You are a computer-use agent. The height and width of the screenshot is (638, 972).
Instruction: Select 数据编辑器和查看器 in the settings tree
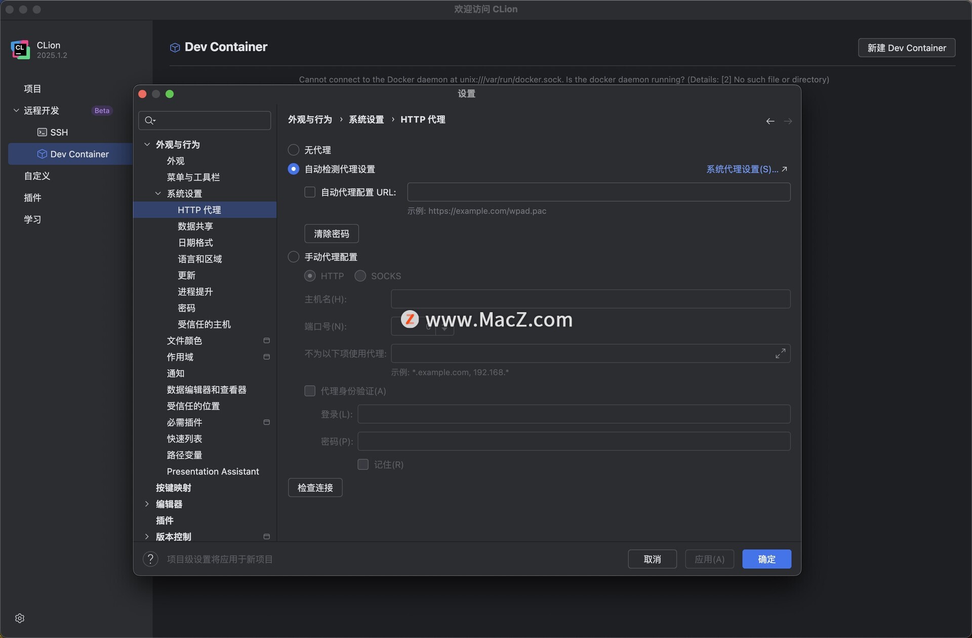[x=207, y=390]
